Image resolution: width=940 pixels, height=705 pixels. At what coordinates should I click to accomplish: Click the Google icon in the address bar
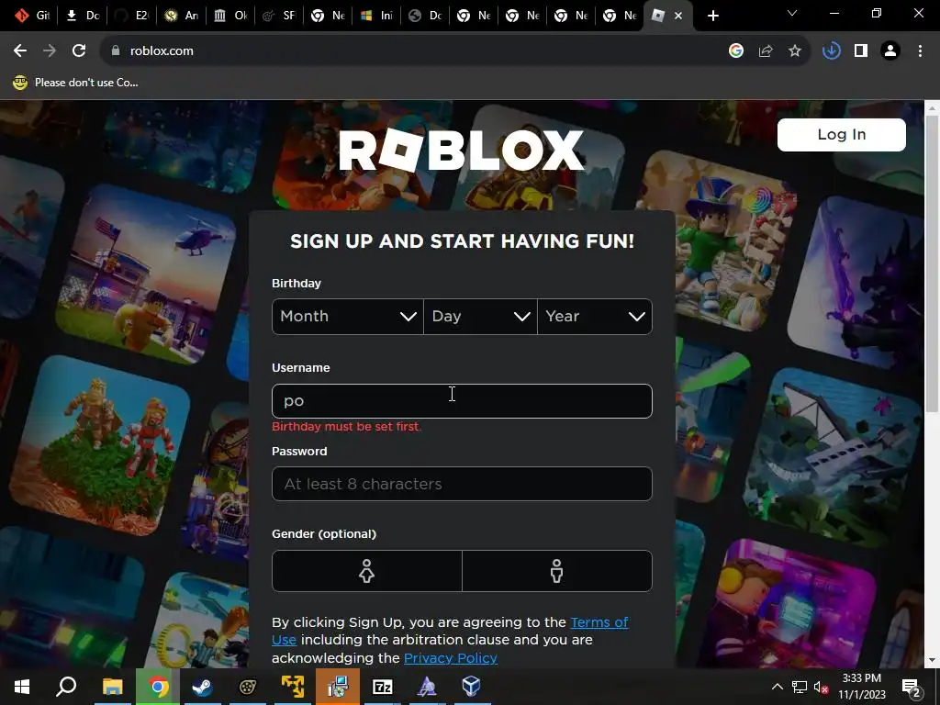point(736,51)
